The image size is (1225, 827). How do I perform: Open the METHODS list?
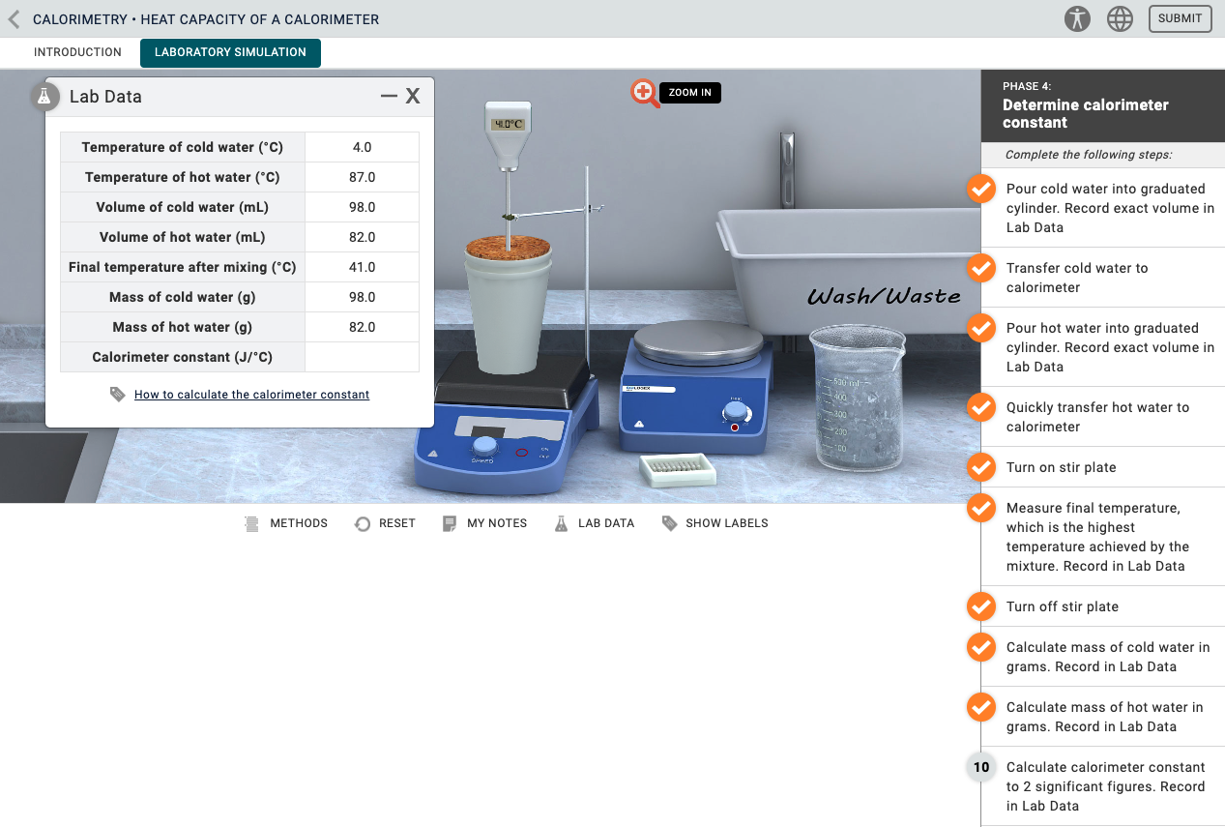(286, 523)
